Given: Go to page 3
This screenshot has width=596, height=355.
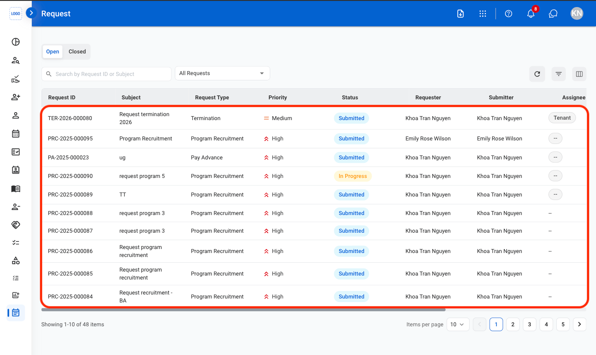Looking at the screenshot, I should 529,325.
